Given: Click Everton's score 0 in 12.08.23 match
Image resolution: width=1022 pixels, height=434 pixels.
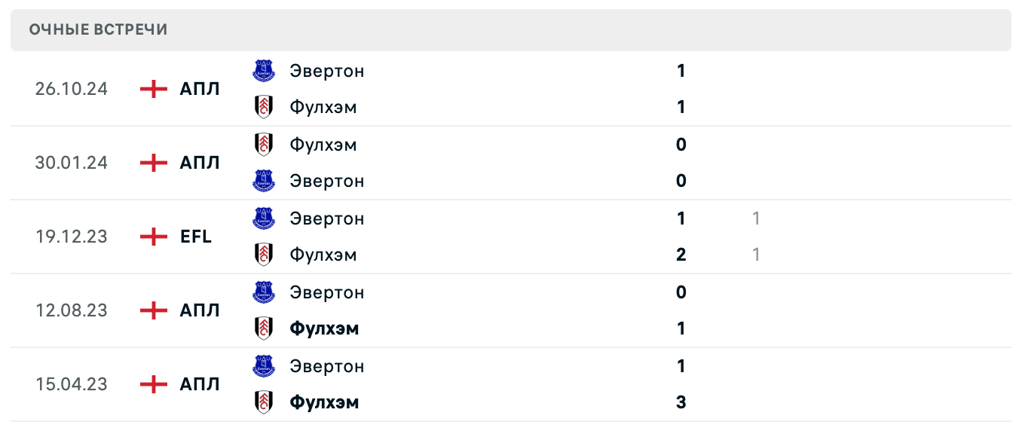Looking at the screenshot, I should point(681,292).
